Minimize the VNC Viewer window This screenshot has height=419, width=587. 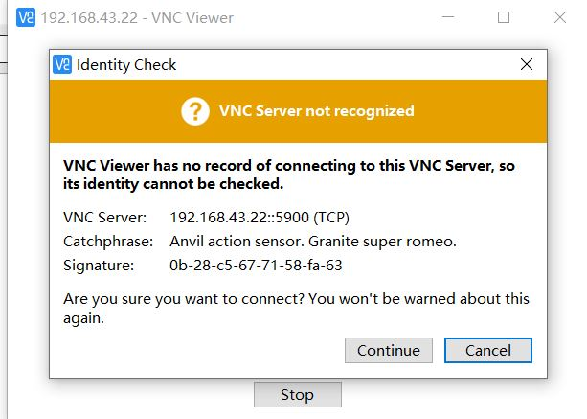pyautogui.click(x=448, y=17)
